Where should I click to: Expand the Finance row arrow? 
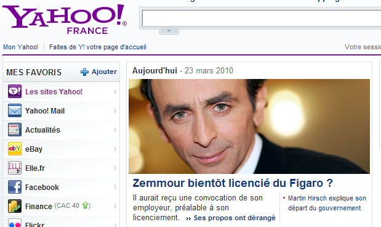coord(115,206)
